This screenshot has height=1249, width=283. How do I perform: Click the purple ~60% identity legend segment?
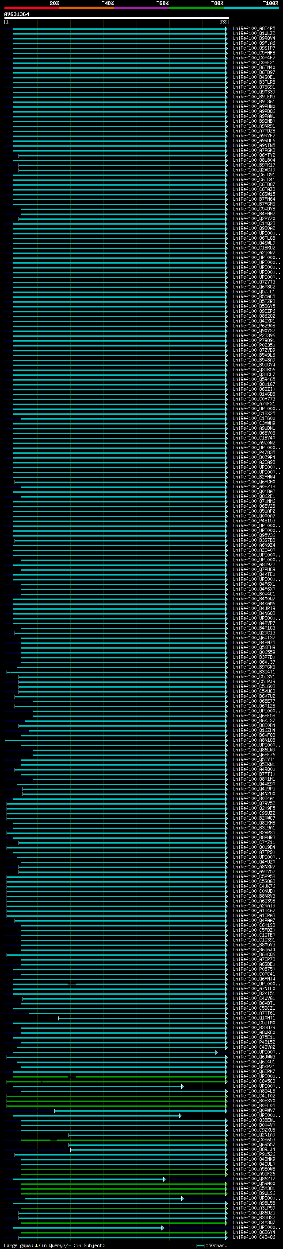[x=141, y=8]
